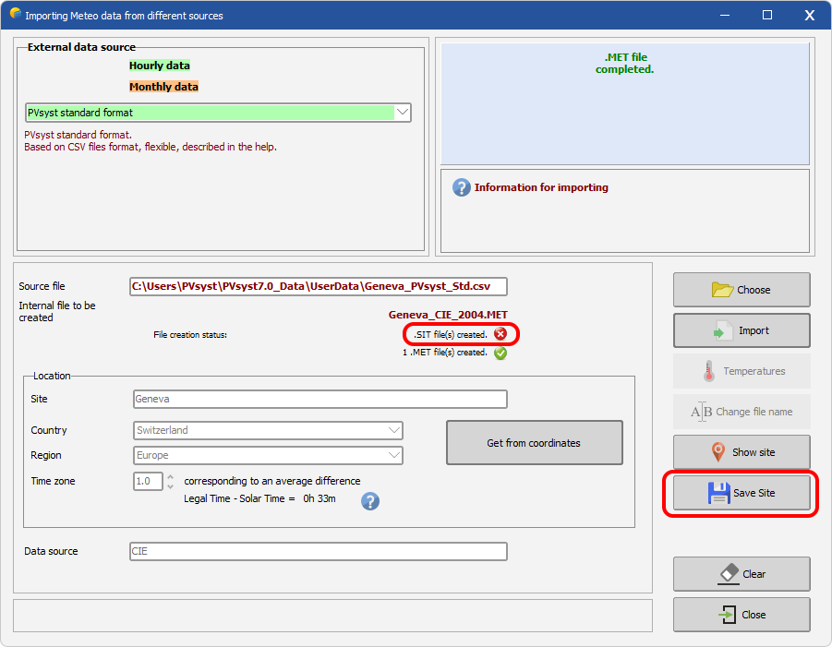Click red error icon next to .SIT files

click(x=500, y=334)
